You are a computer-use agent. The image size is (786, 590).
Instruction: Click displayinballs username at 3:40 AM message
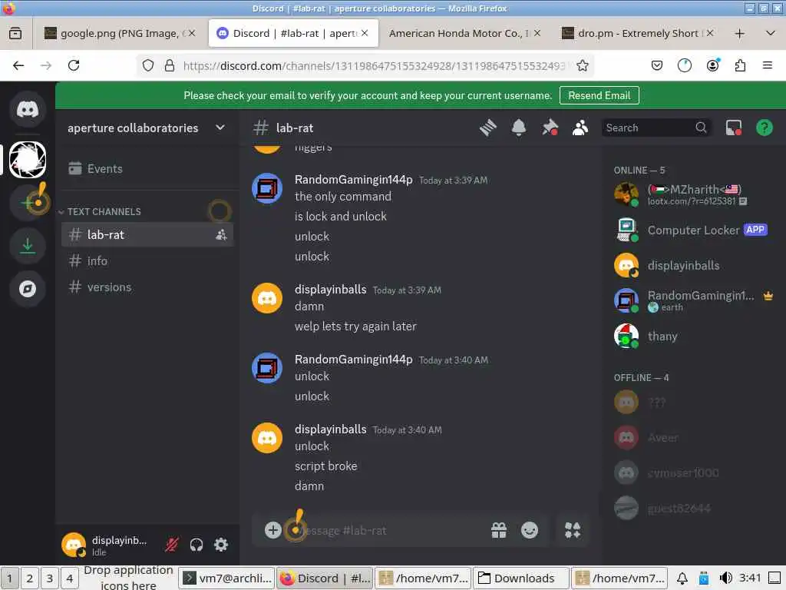coord(330,429)
